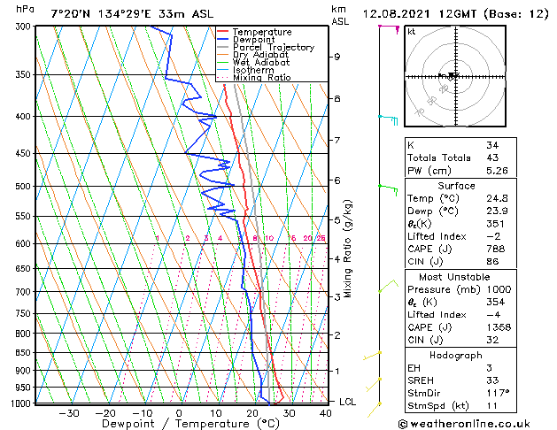Viewport: 557px width, 430px height.
Task: Click the StmDir value 117°
Action: [x=498, y=394]
